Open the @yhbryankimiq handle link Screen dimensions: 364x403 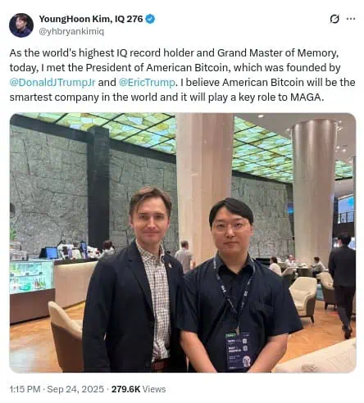(71, 31)
